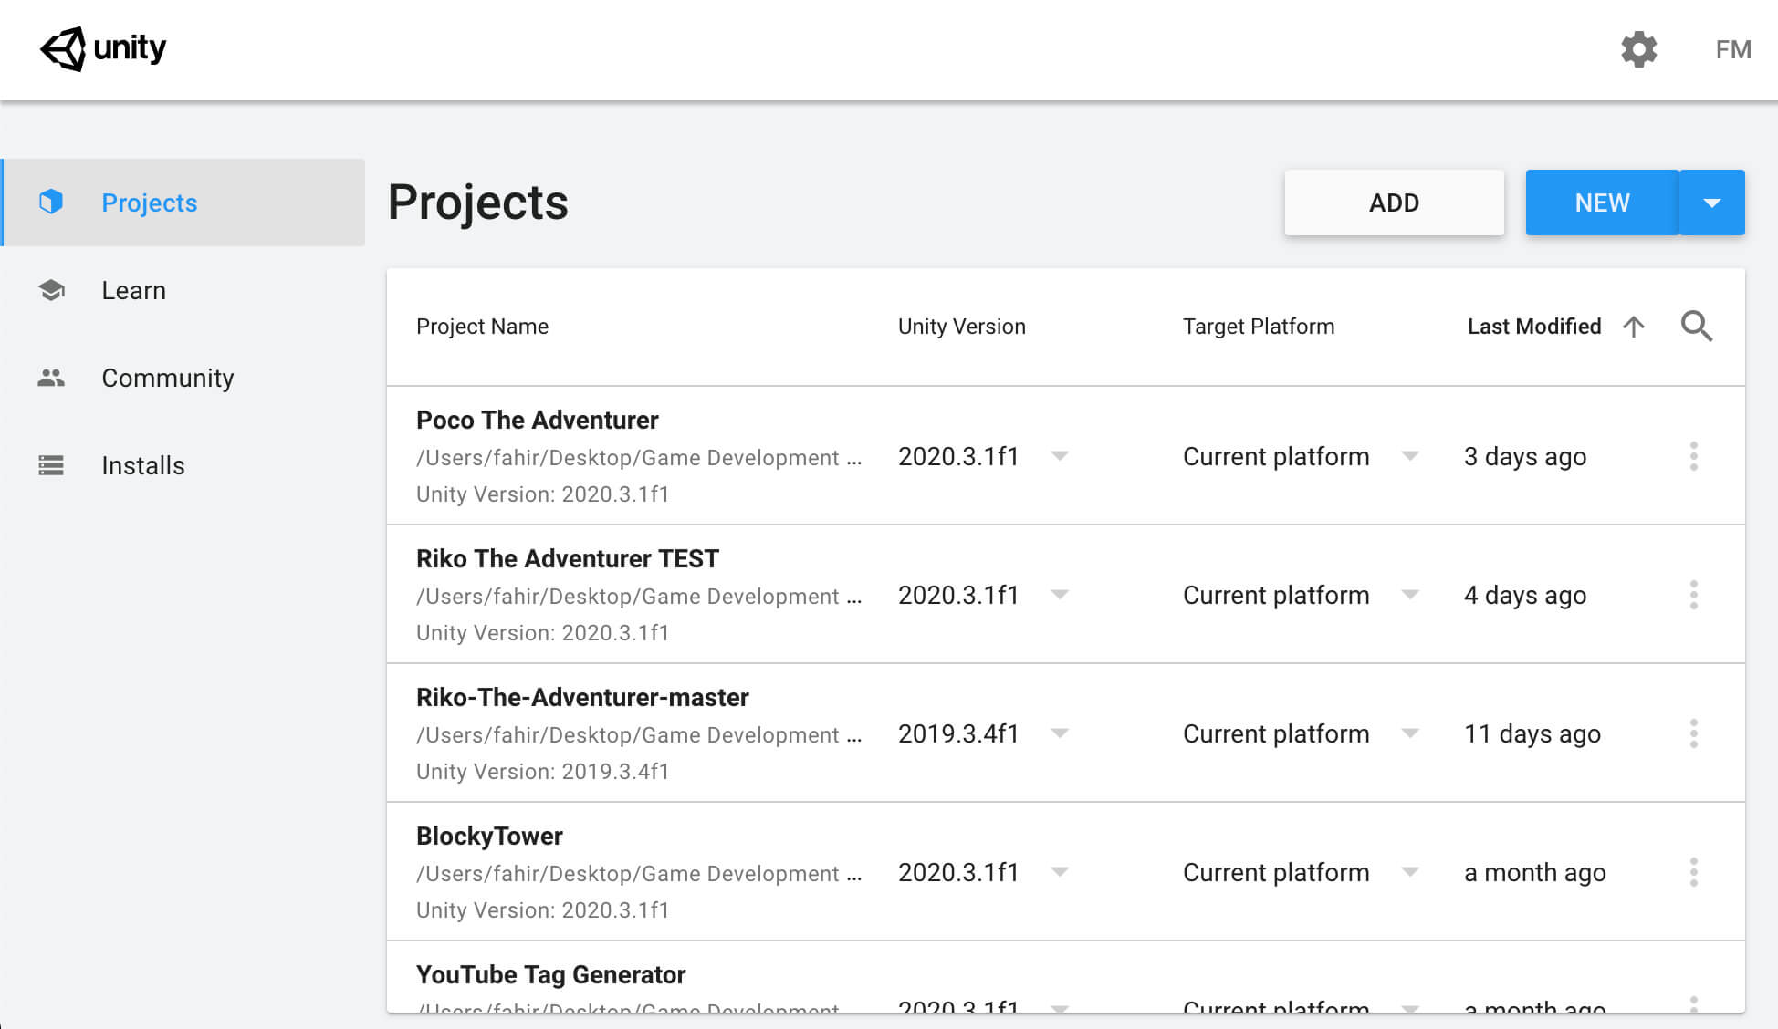Open platform dropdown for BlockyTower
This screenshot has height=1029, width=1778.
click(x=1410, y=872)
